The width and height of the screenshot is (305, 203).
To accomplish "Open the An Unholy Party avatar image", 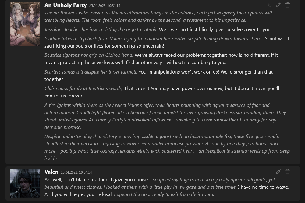I will [x=25, y=24].
